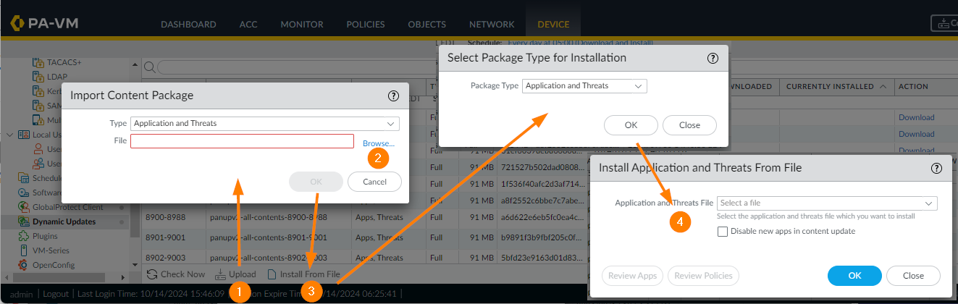Click Close in Install From File dialog
Viewport: 958px width, 304px height.
[x=913, y=276]
